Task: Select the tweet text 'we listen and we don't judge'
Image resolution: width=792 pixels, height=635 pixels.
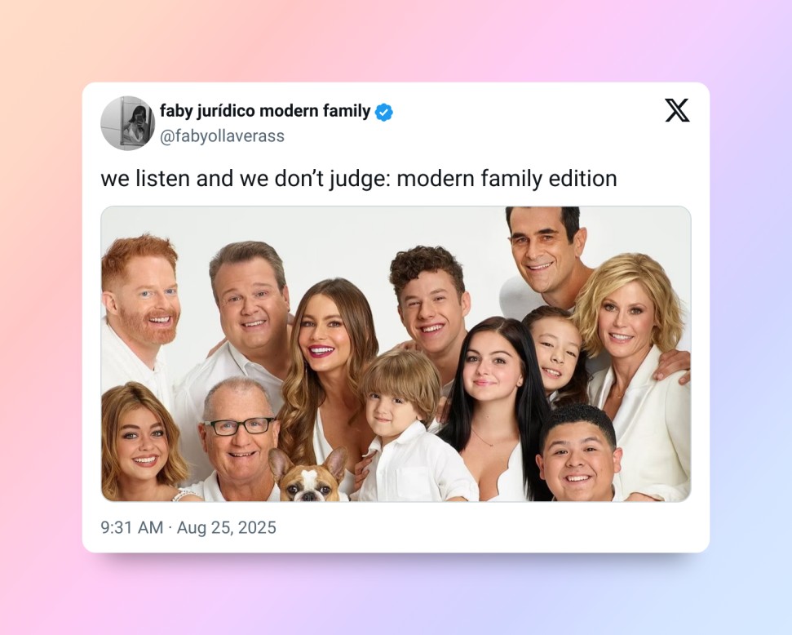Action: tap(243, 179)
